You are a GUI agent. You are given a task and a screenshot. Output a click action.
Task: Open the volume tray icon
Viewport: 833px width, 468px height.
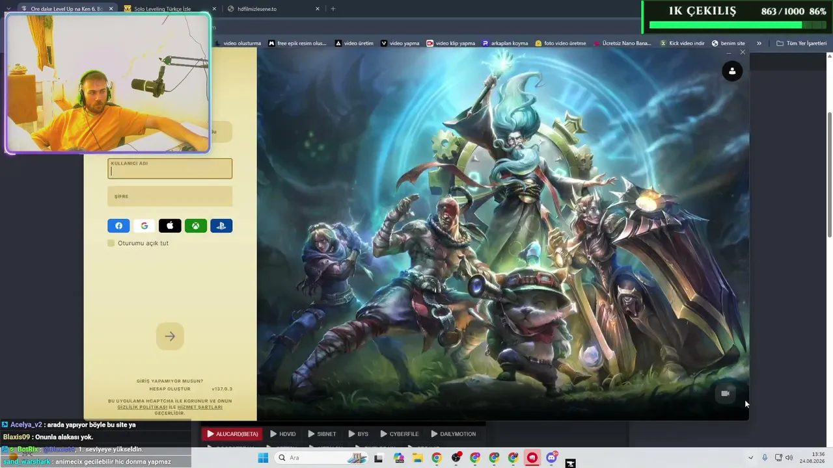coord(789,458)
